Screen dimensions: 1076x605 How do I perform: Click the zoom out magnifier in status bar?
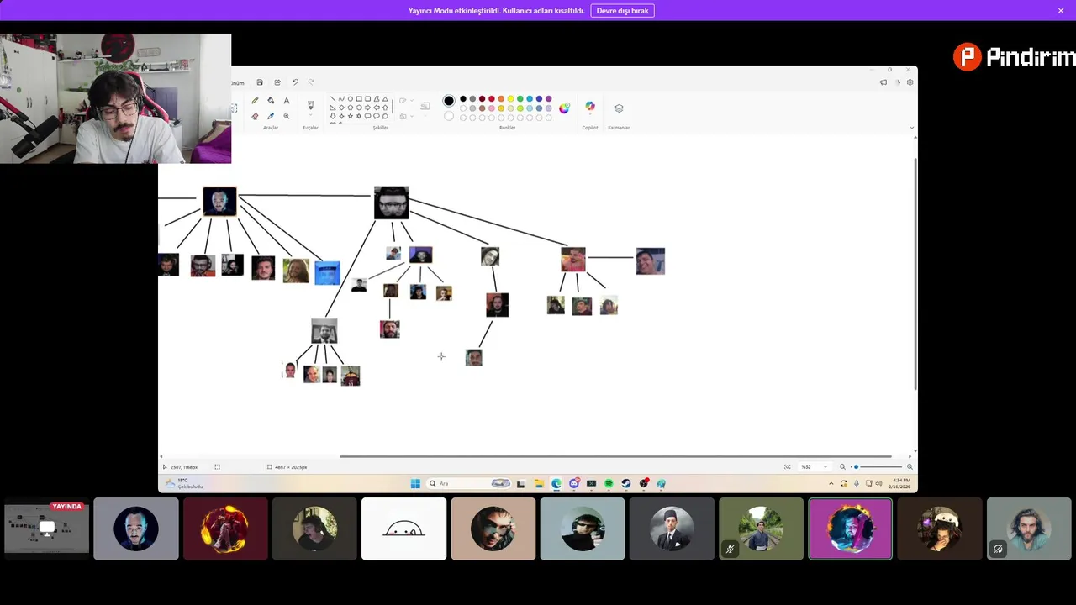(842, 466)
